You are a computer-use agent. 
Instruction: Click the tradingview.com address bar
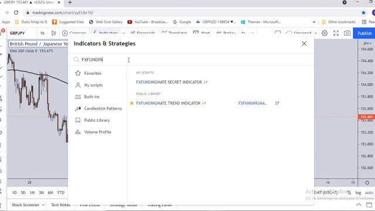pyautogui.click(x=192, y=12)
